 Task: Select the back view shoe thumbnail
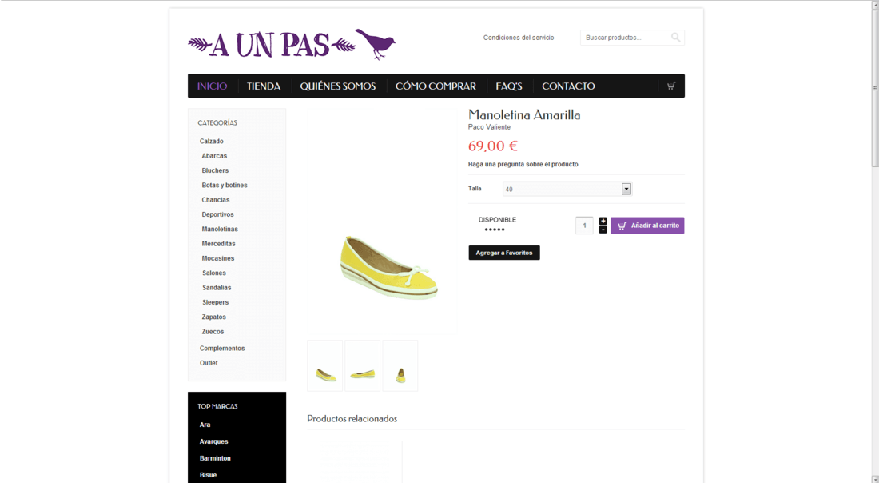click(400, 365)
